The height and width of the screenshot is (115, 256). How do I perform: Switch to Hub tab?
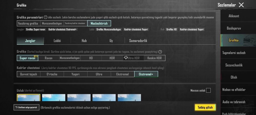point(84,41)
